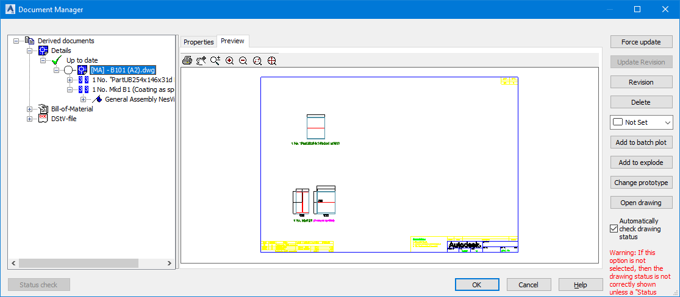Viewport: 680px width, 297px height.
Task: Select [MA] - B101 (A2).dwg tree item
Action: click(123, 70)
